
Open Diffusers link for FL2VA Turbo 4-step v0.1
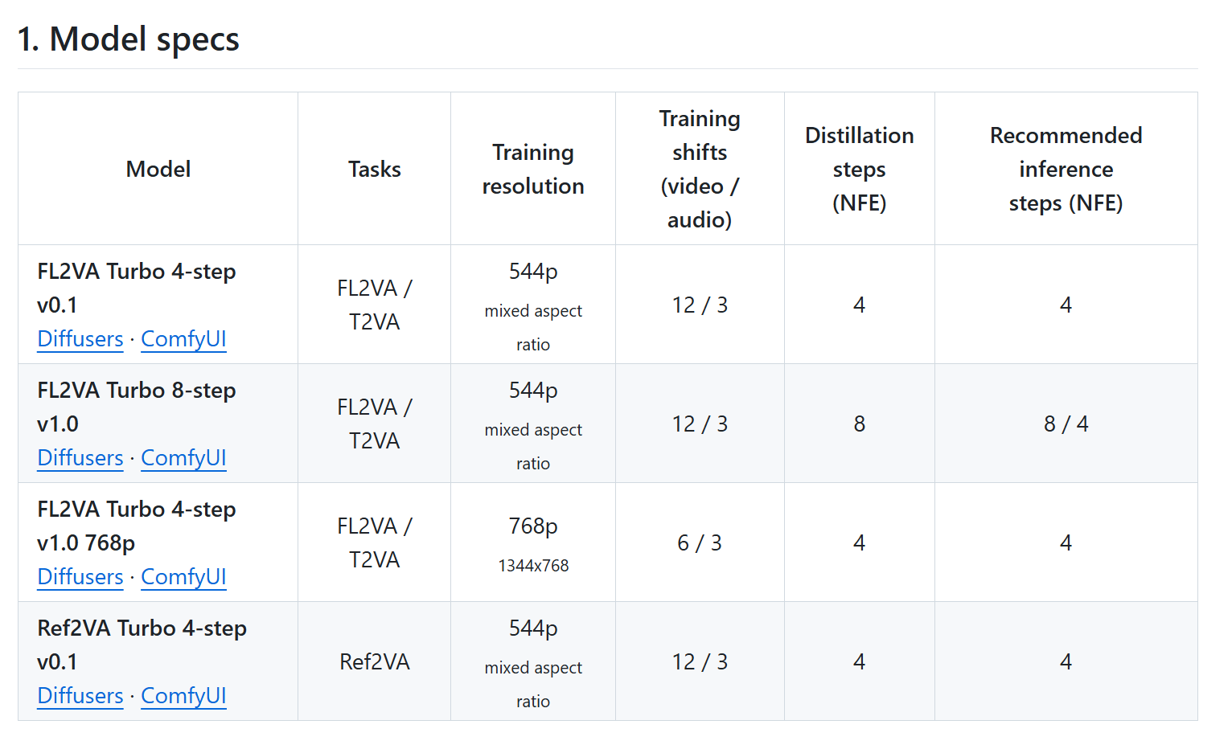(x=80, y=339)
